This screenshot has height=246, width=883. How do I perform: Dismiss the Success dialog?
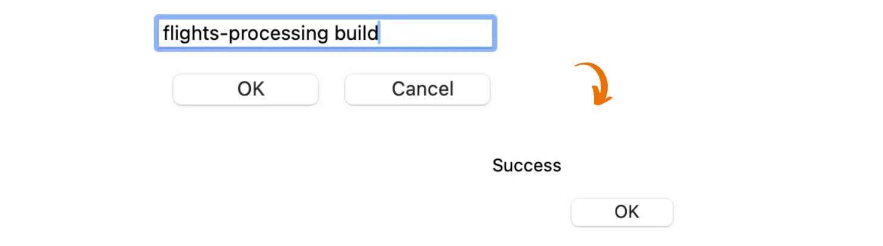pos(621,212)
